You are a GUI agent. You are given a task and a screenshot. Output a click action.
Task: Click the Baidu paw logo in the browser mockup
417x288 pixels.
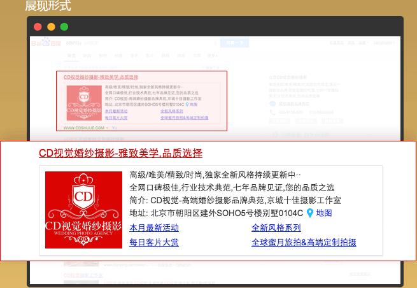coord(46,42)
